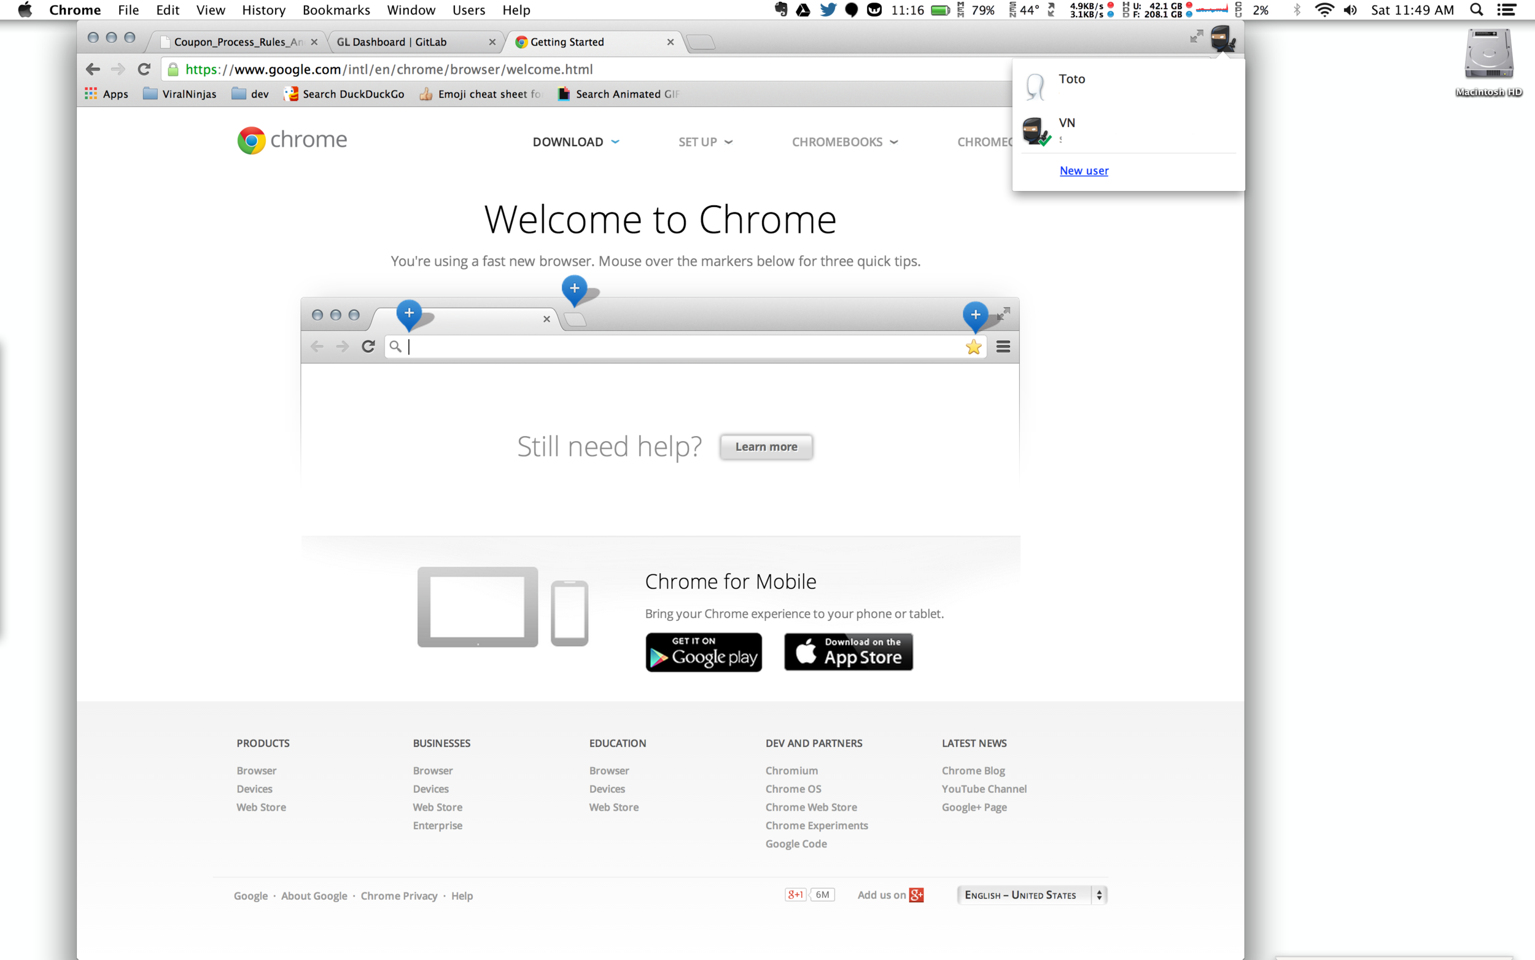Open the Google+ Page link
Viewport: 1535px width, 960px height.
point(974,808)
